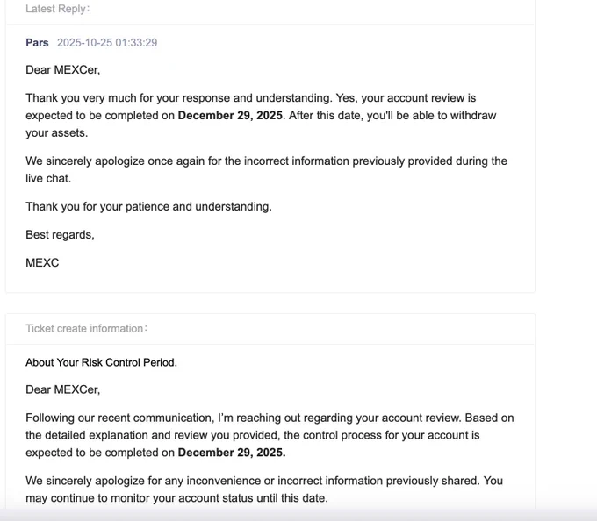The image size is (597, 521).
Task: Click "Thank you for your patience and understanding"
Action: coord(148,207)
